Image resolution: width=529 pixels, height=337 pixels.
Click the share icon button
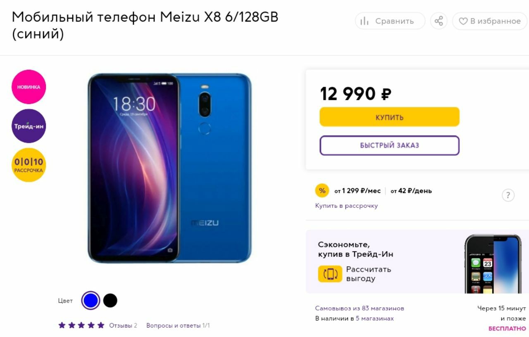[x=438, y=21]
